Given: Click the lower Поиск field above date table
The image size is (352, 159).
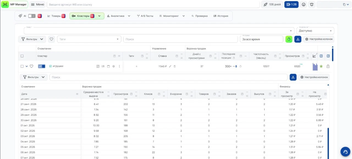Looking at the screenshot, I should point(168,77).
